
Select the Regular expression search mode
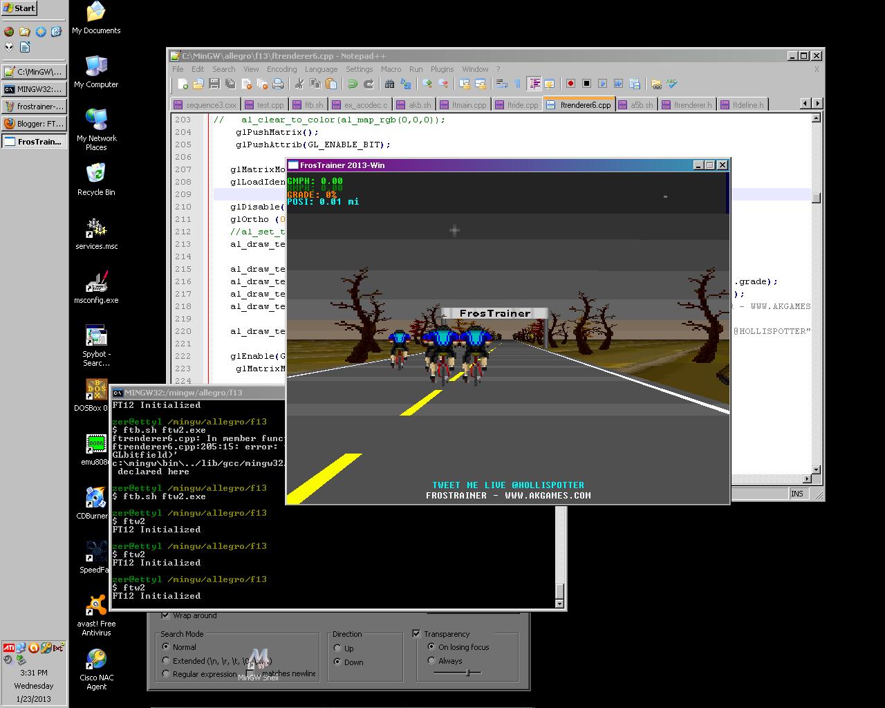(166, 673)
